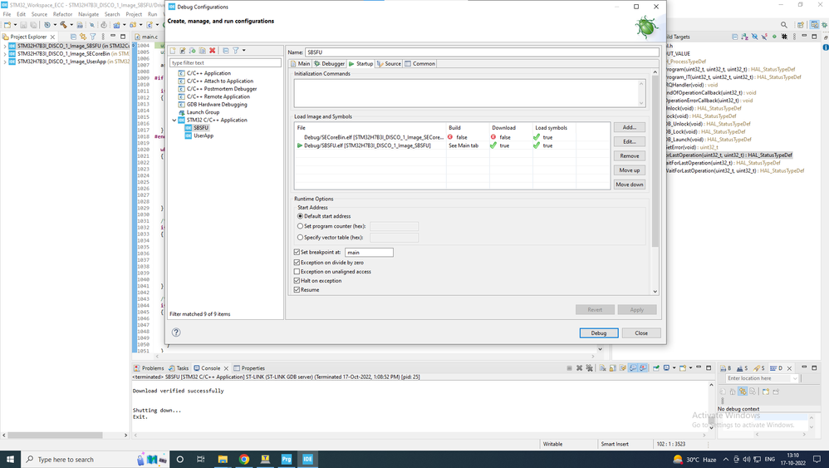829x468 pixels.
Task: Click Remove All Terminated Launches in Console
Action: 589,368
